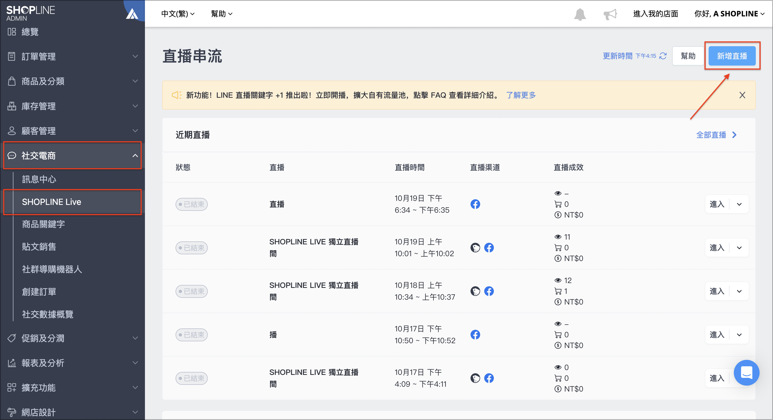Click Facebook icon in 10月17日 10:50 row
The width and height of the screenshot is (773, 420).
click(475, 335)
